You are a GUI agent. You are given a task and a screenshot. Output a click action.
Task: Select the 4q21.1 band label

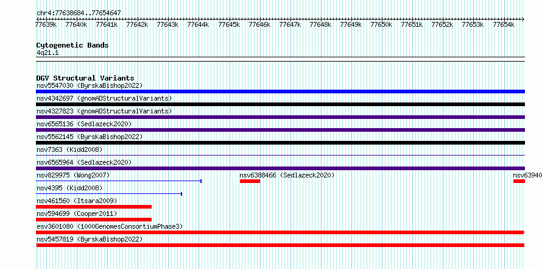pyautogui.click(x=48, y=52)
